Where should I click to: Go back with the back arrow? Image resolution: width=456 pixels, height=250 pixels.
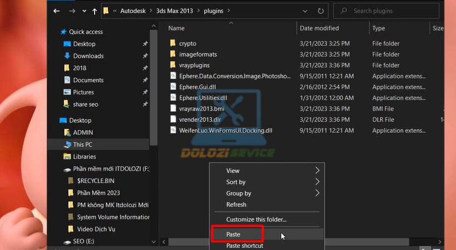tap(56, 11)
